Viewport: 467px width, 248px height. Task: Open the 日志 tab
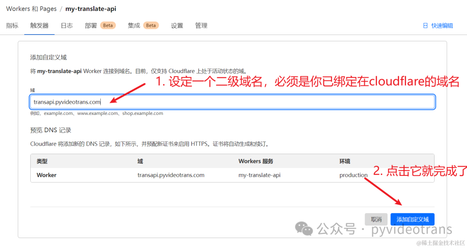tap(67, 25)
